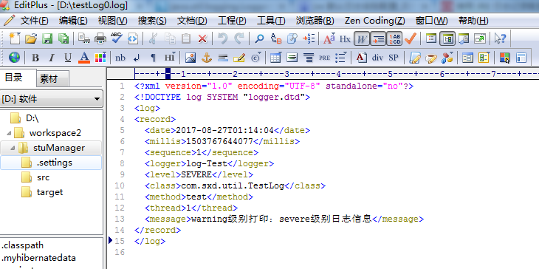Open the .myhibernatedata file
539x269 pixels.
[38, 258]
